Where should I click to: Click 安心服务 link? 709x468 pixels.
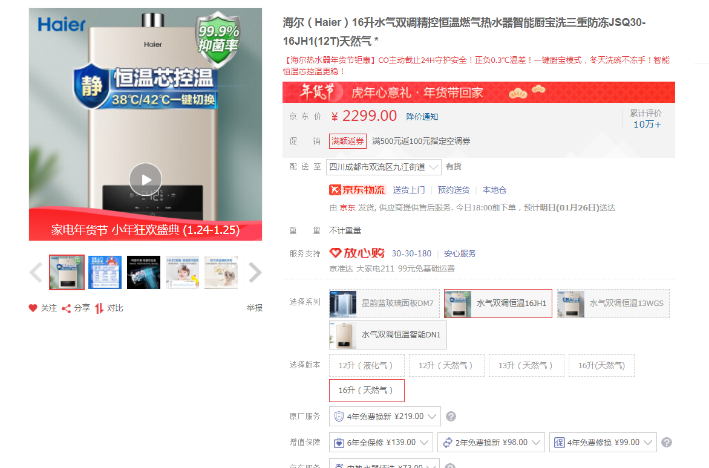click(x=460, y=253)
